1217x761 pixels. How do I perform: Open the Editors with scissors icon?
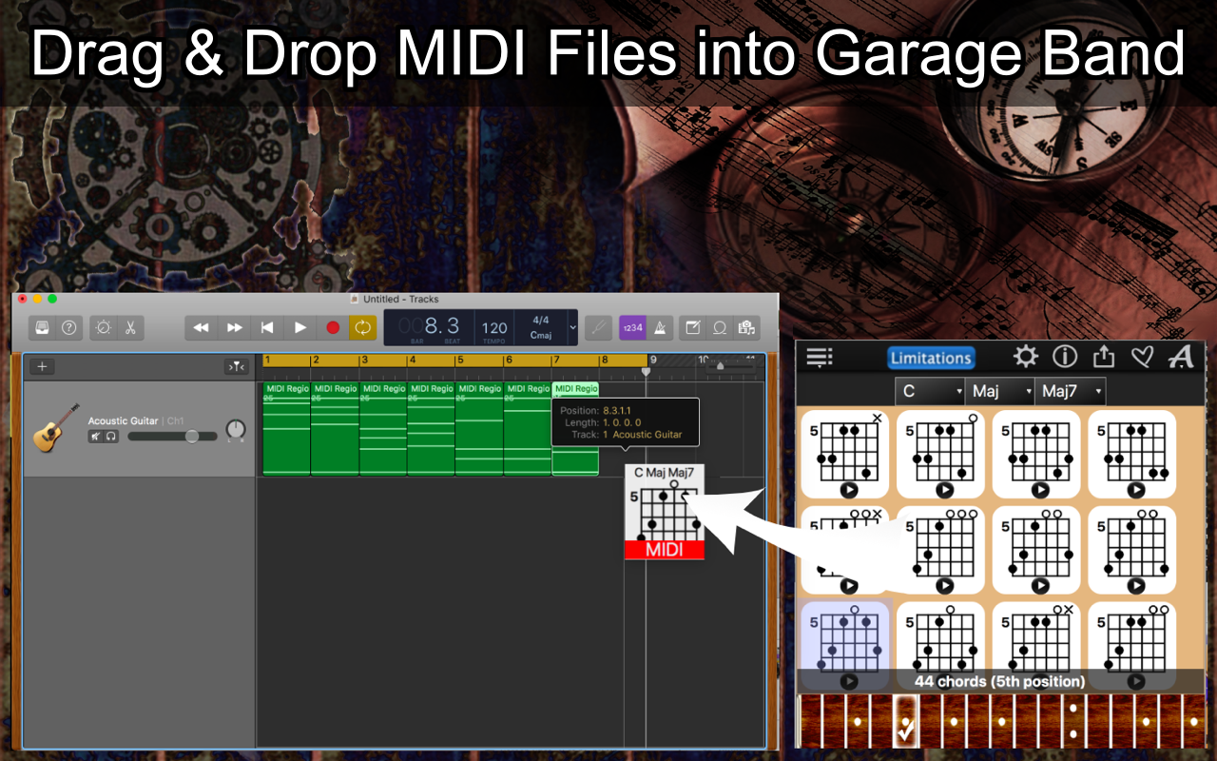(129, 327)
